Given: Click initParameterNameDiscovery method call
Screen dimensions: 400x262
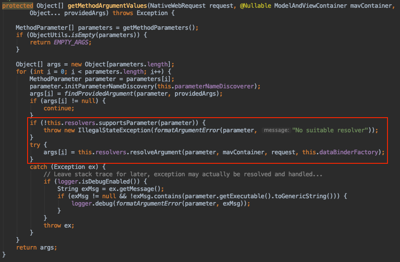Looking at the screenshot, I should (x=109, y=86).
